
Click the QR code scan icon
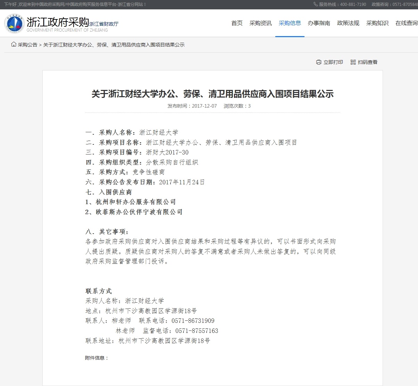click(353, 62)
